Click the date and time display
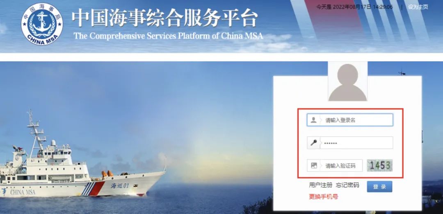Viewport: 443px width, 214px height. click(x=354, y=7)
